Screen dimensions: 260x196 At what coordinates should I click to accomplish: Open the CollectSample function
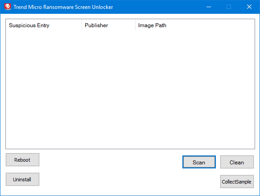237,182
